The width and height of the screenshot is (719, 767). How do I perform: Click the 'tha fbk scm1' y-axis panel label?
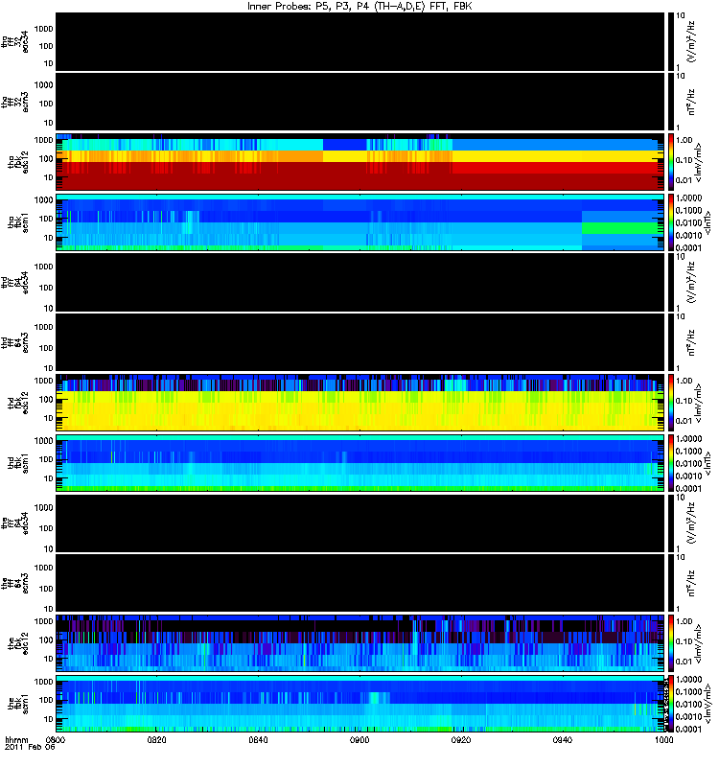tap(18, 222)
